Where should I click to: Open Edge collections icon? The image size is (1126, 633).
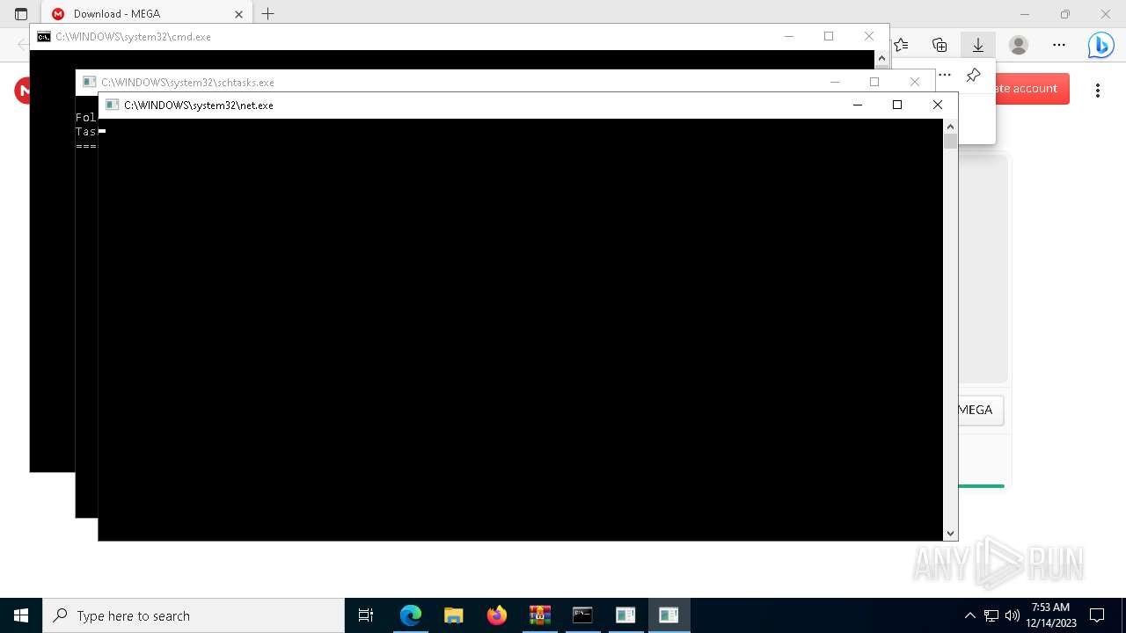click(x=940, y=45)
